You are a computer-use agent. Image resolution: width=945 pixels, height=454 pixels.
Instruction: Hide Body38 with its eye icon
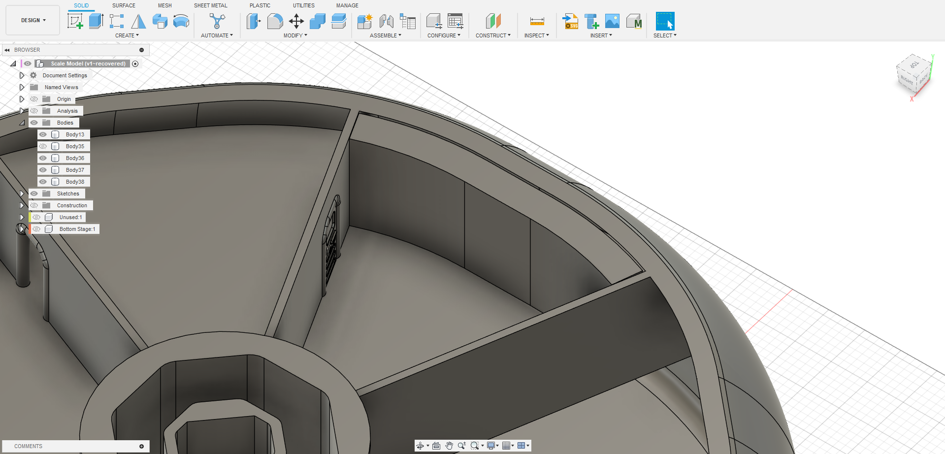click(43, 182)
